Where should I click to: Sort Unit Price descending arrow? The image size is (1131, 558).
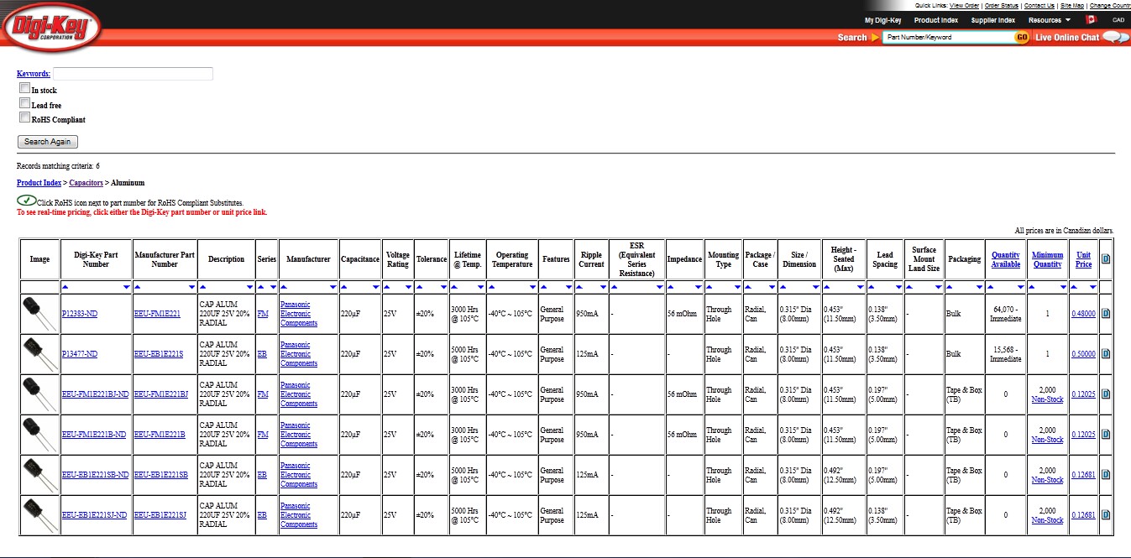1093,287
